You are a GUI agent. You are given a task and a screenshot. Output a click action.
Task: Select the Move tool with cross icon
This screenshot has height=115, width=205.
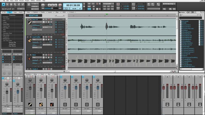[x=11, y=5]
